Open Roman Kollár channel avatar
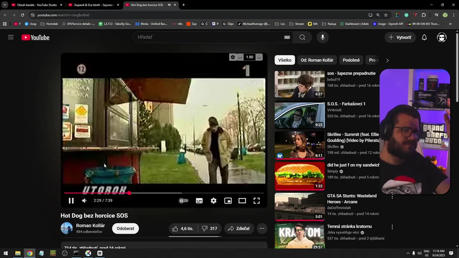Screen dimensions: 459x258 click(67, 228)
